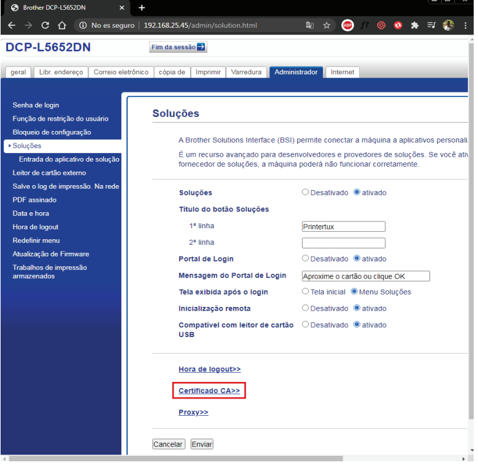Click the translate page icon in address bar

coord(310,25)
